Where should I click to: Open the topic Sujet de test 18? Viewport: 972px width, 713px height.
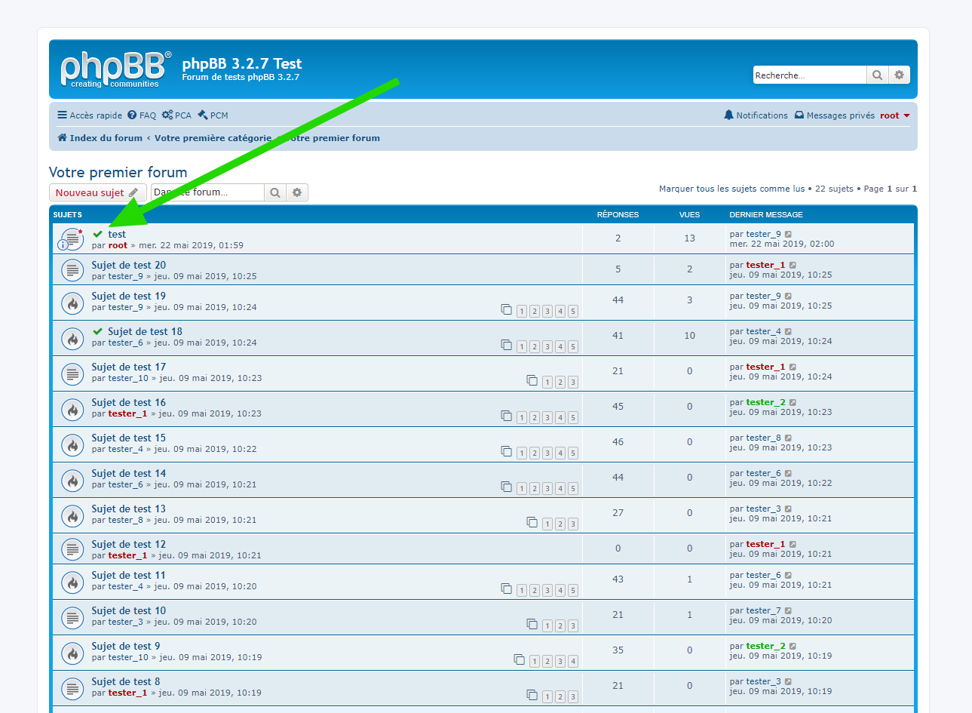[x=145, y=331]
